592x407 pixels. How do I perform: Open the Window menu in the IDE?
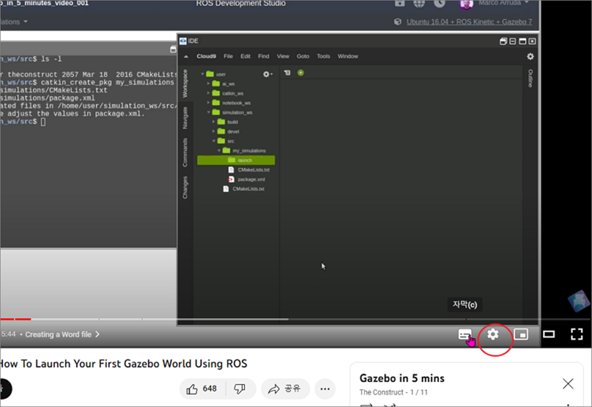pos(348,56)
